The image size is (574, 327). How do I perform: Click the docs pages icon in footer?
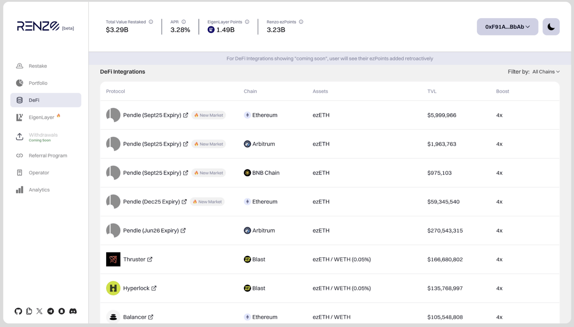29,311
